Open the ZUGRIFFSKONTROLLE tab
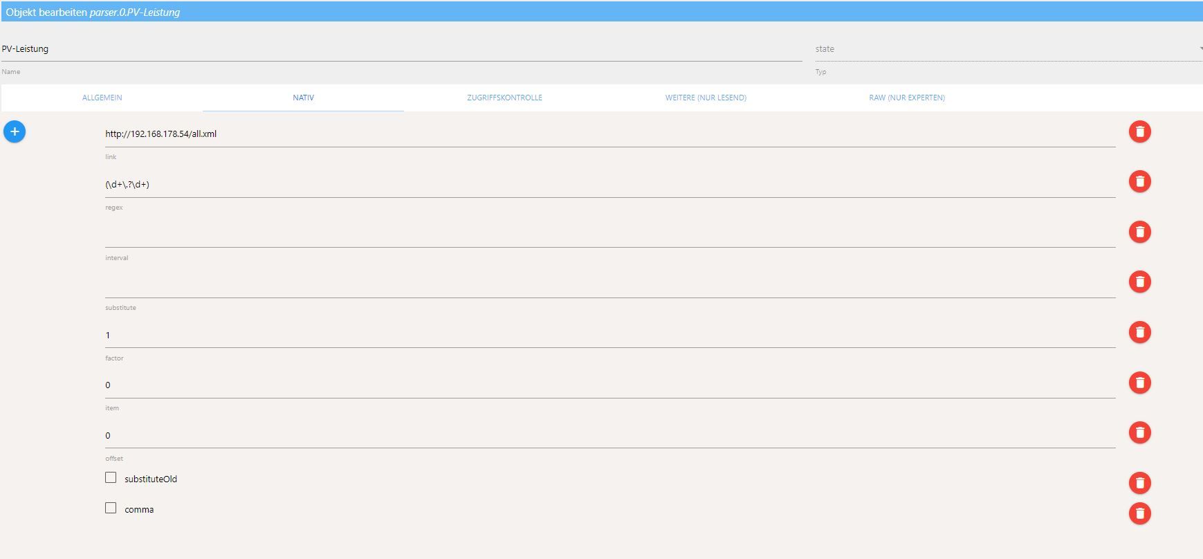1203x559 pixels. [504, 98]
